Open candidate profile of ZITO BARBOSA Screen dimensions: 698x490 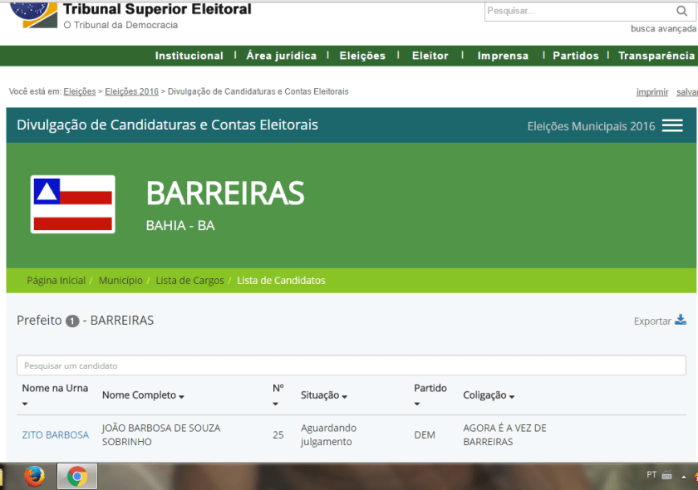[55, 434]
